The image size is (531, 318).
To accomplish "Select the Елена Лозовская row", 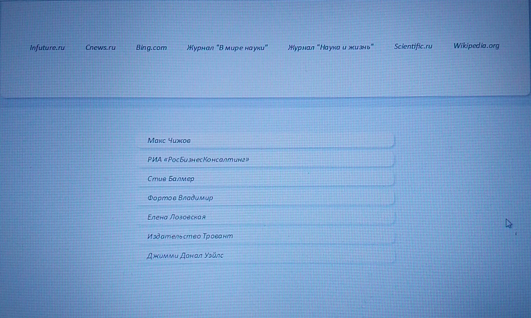I will (266, 217).
